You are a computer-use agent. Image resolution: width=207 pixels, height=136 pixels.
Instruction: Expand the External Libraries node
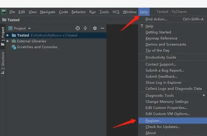click(x=8, y=41)
